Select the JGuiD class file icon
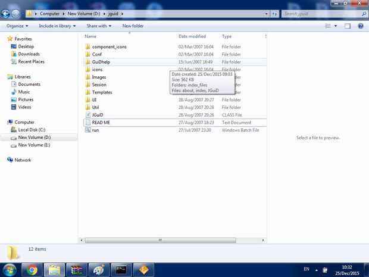Image resolution: width=369 pixels, height=277 pixels. click(87, 115)
